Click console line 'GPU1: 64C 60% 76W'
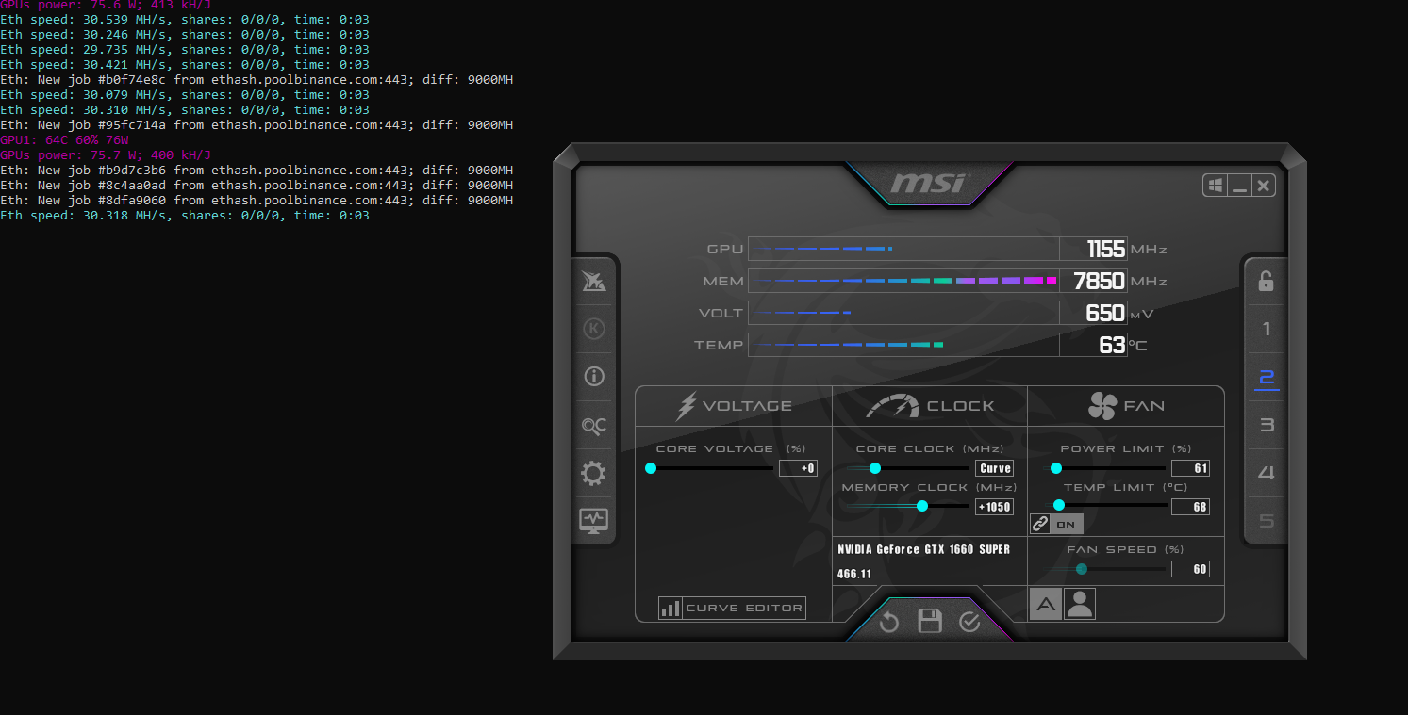The width and height of the screenshot is (1408, 715). pyautogui.click(x=64, y=140)
